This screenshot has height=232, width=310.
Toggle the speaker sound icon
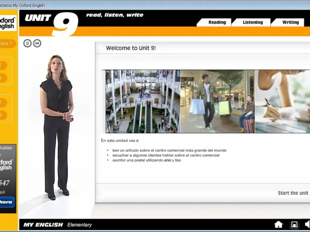tap(307, 225)
